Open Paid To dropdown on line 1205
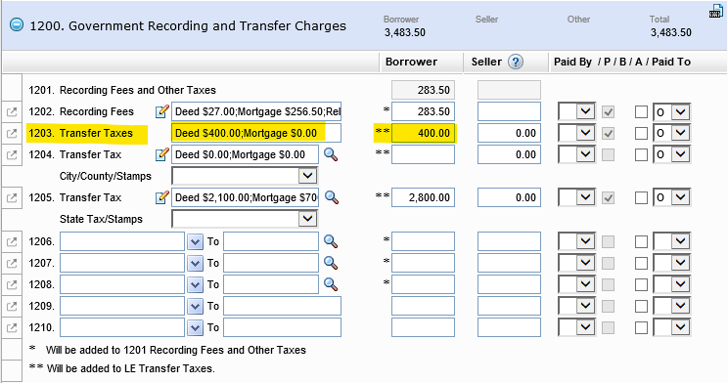Screen dimensions: 728x383 click(672, 198)
